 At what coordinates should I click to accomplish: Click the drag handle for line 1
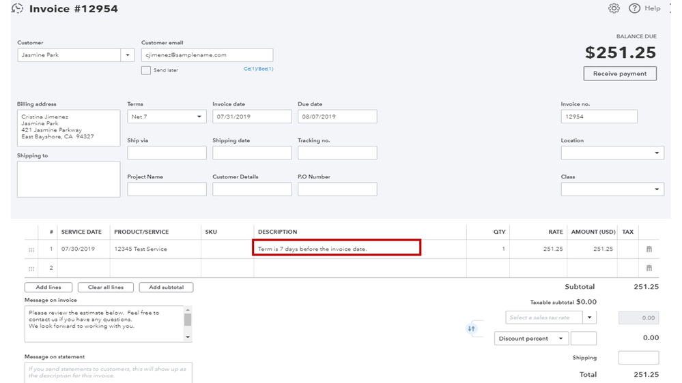31,250
